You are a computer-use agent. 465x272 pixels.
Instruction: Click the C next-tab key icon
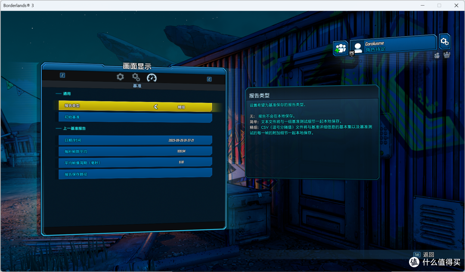click(x=209, y=79)
